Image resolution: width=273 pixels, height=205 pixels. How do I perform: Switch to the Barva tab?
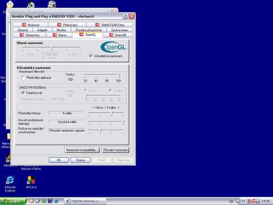pyautogui.click(x=60, y=35)
